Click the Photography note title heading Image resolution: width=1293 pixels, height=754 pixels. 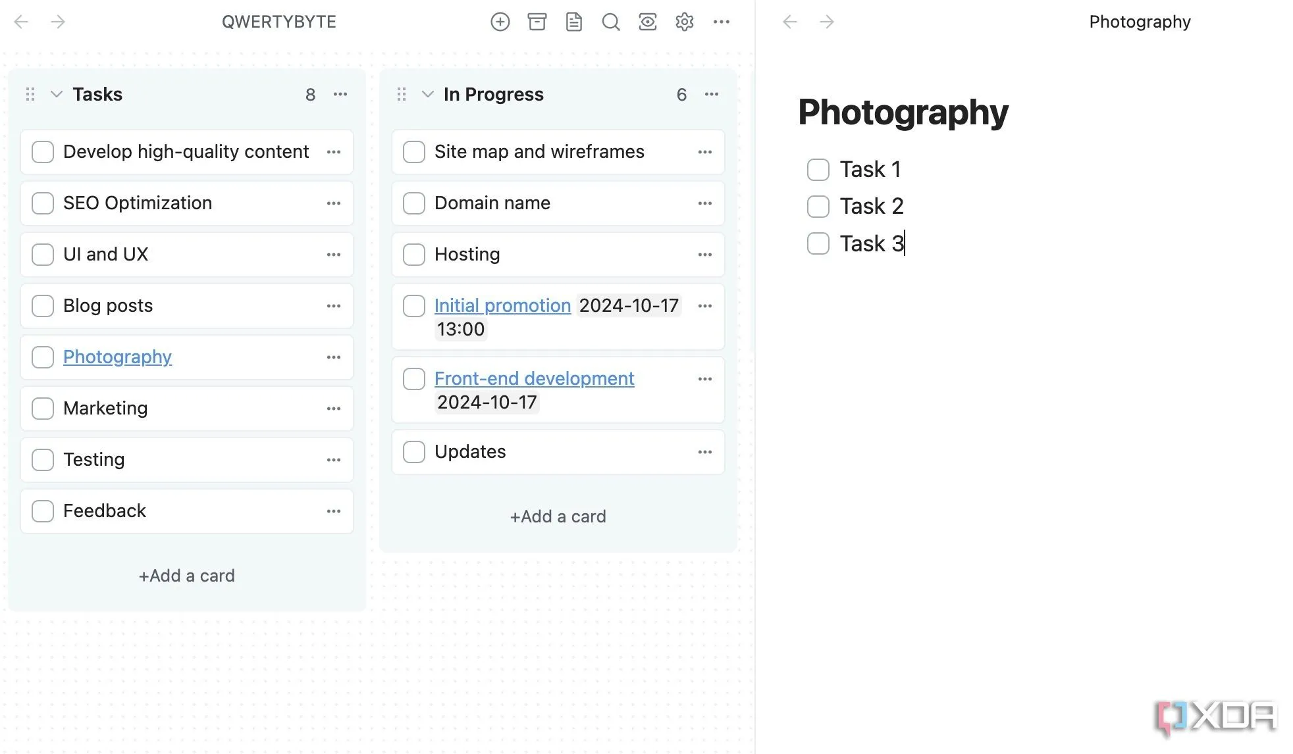pyautogui.click(x=903, y=112)
